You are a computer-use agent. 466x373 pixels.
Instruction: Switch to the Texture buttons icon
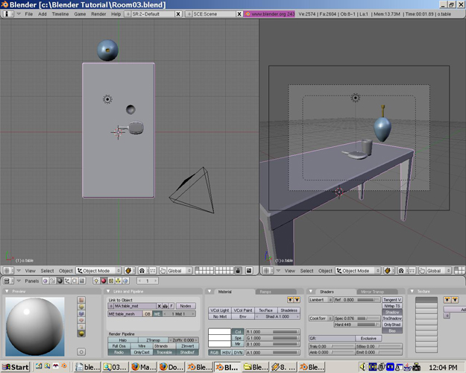(111, 280)
